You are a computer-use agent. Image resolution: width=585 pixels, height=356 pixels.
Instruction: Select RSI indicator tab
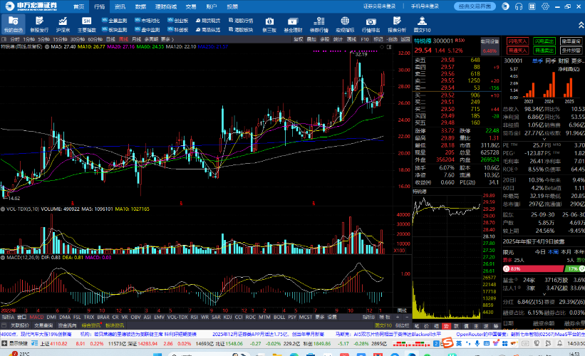coord(194,318)
